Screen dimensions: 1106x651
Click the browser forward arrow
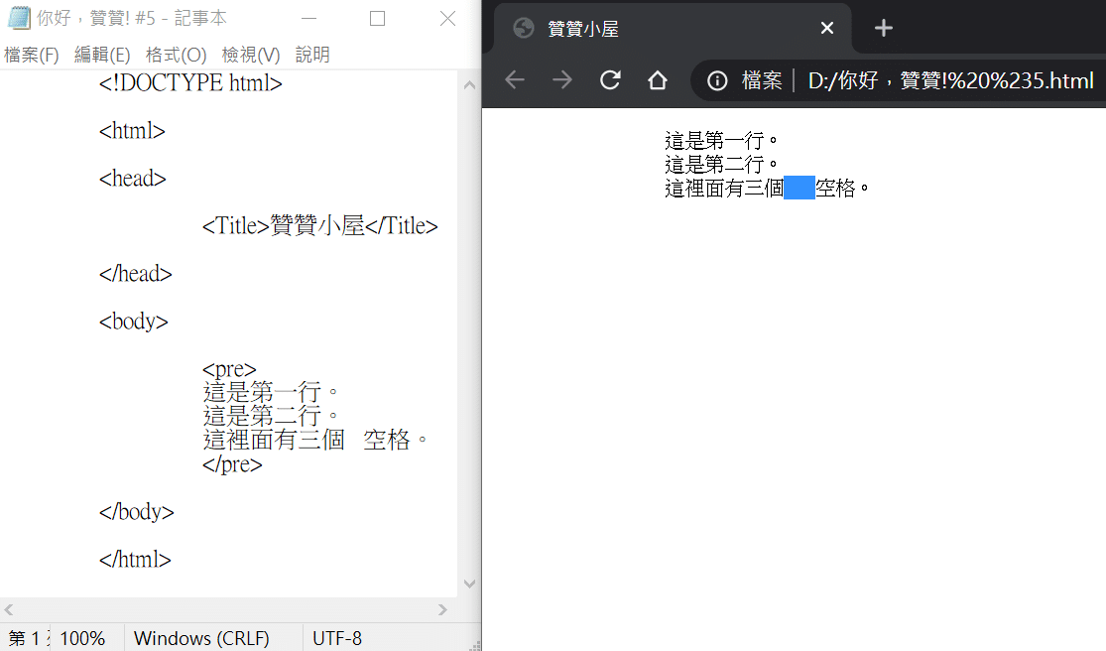pyautogui.click(x=562, y=80)
